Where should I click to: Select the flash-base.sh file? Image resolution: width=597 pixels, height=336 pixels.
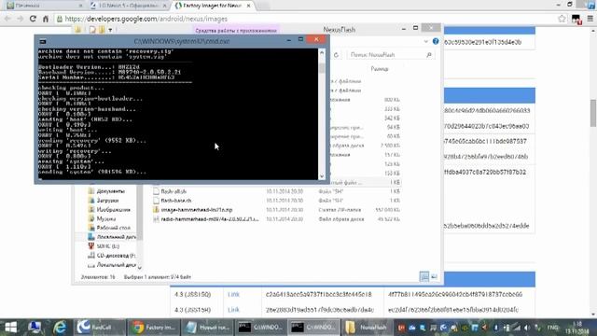tap(176, 201)
